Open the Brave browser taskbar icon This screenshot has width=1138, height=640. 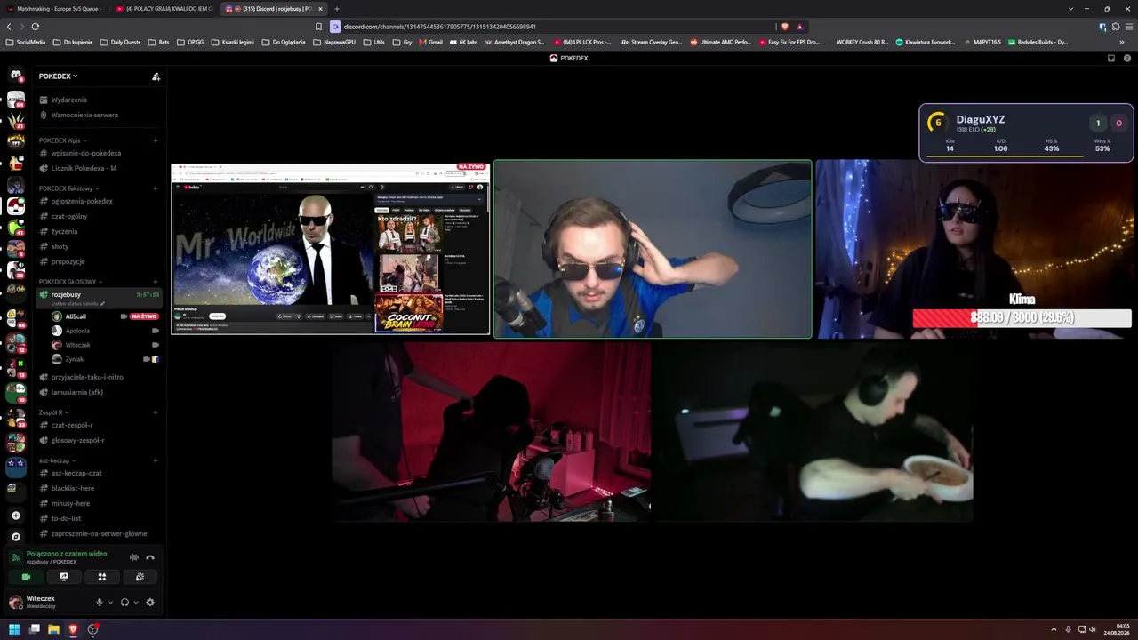[73, 629]
